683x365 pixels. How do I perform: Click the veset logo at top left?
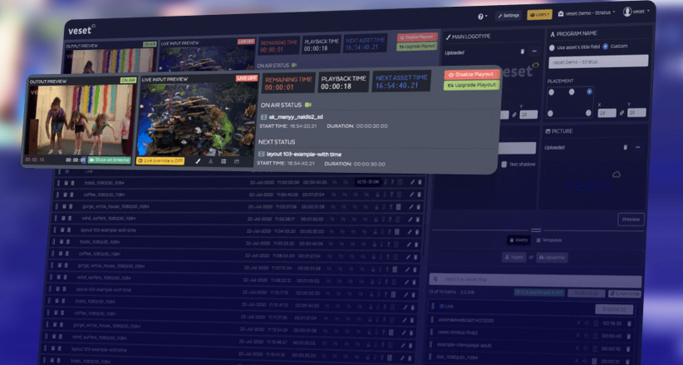point(81,31)
